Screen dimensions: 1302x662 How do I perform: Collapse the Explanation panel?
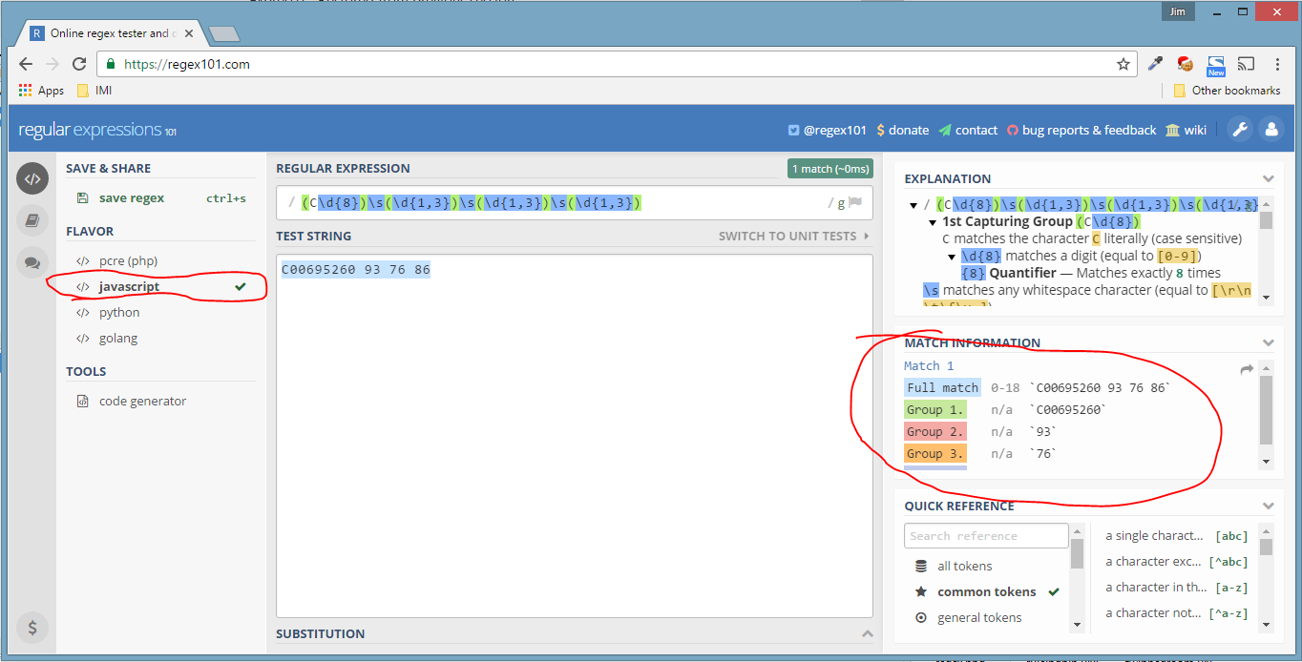(1268, 178)
